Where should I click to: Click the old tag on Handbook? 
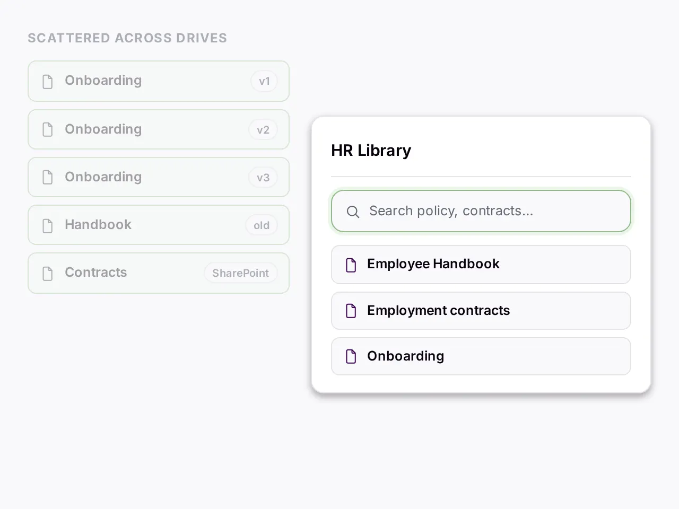click(262, 225)
